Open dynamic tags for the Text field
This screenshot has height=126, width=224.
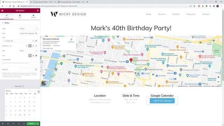(x=36, y=34)
